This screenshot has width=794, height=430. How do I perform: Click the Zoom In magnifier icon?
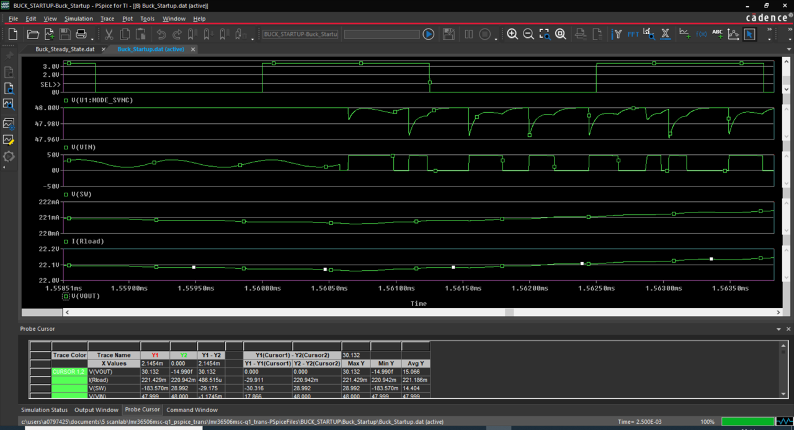coord(512,34)
